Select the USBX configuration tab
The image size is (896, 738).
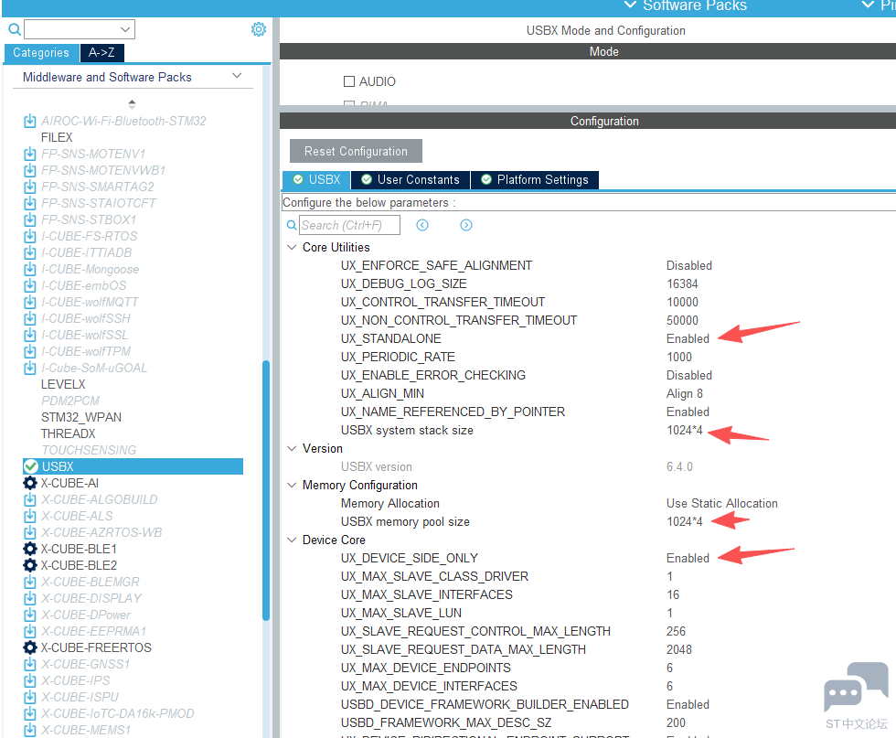(x=316, y=179)
